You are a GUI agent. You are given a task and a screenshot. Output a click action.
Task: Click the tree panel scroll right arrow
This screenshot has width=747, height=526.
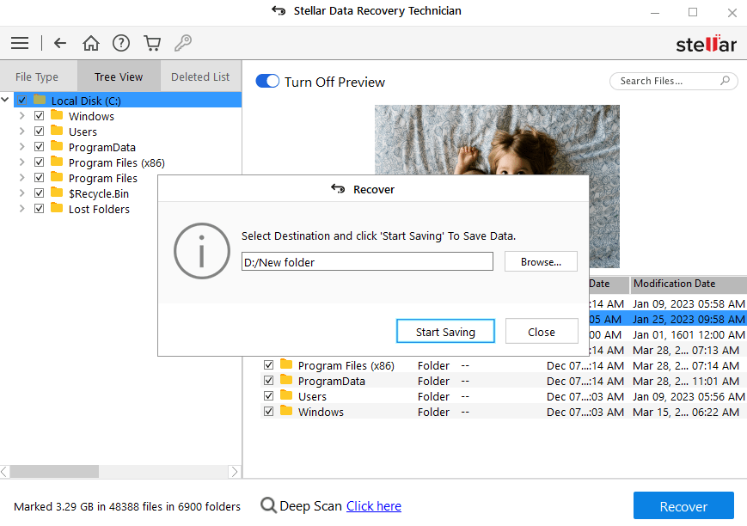click(x=235, y=472)
